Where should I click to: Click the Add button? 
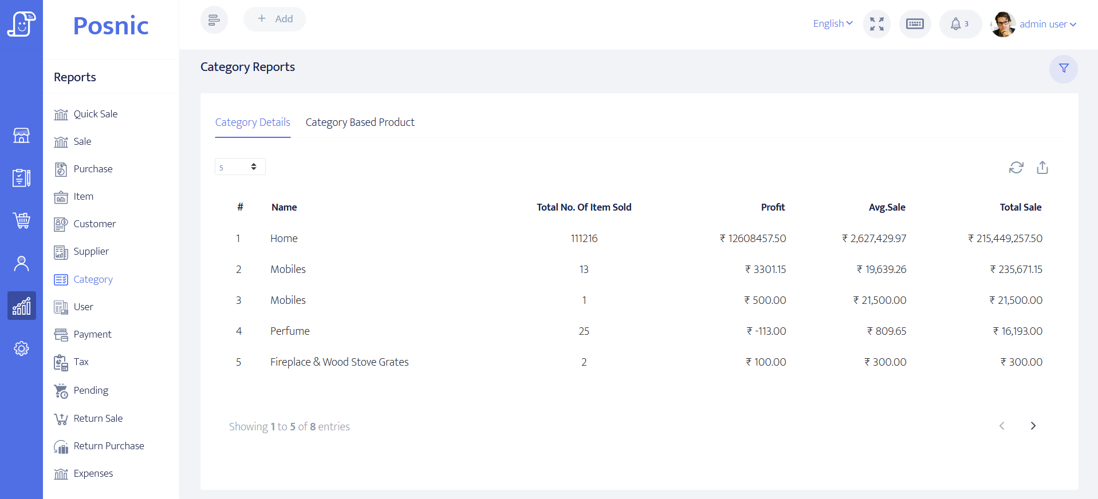coord(274,19)
